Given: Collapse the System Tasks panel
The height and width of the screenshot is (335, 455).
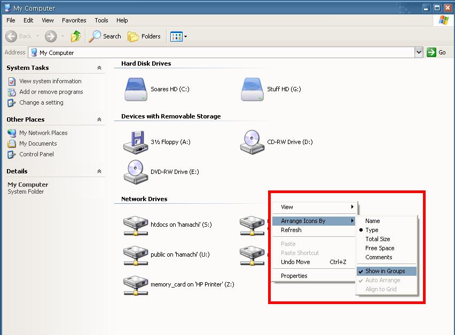Looking at the screenshot, I should (99, 68).
